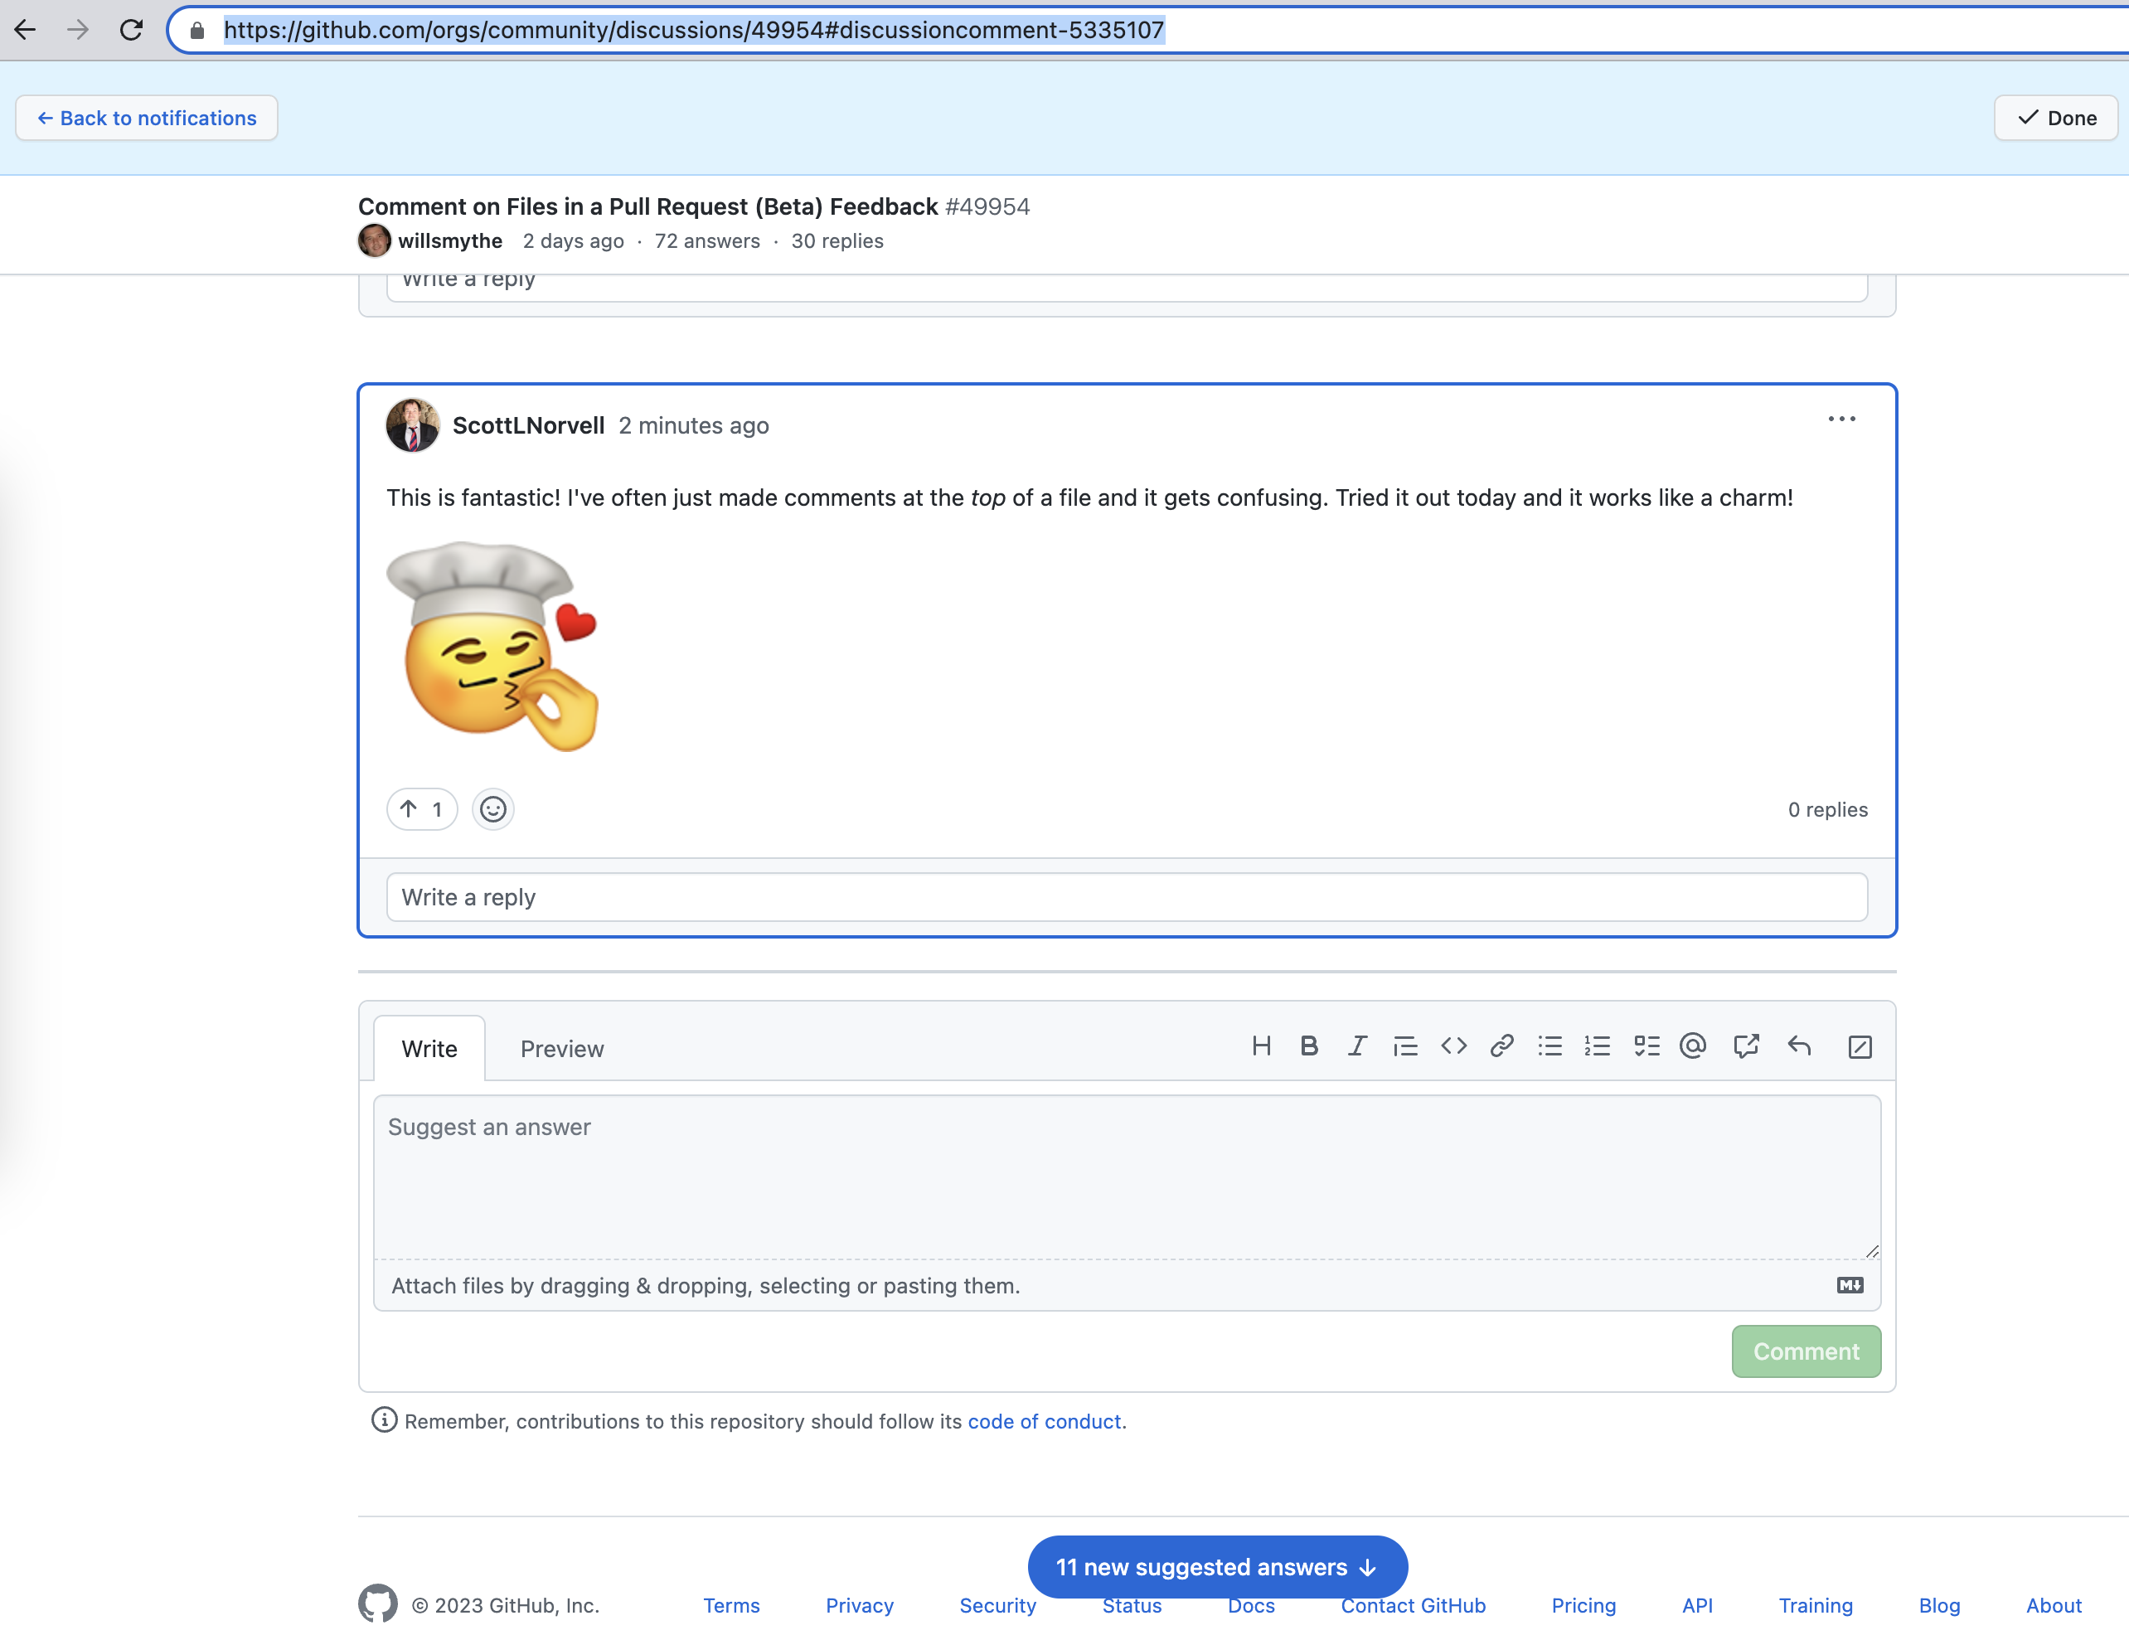Open the emoji reaction picker on ScottLNorvell's comment
This screenshot has width=2129, height=1635.
click(493, 808)
